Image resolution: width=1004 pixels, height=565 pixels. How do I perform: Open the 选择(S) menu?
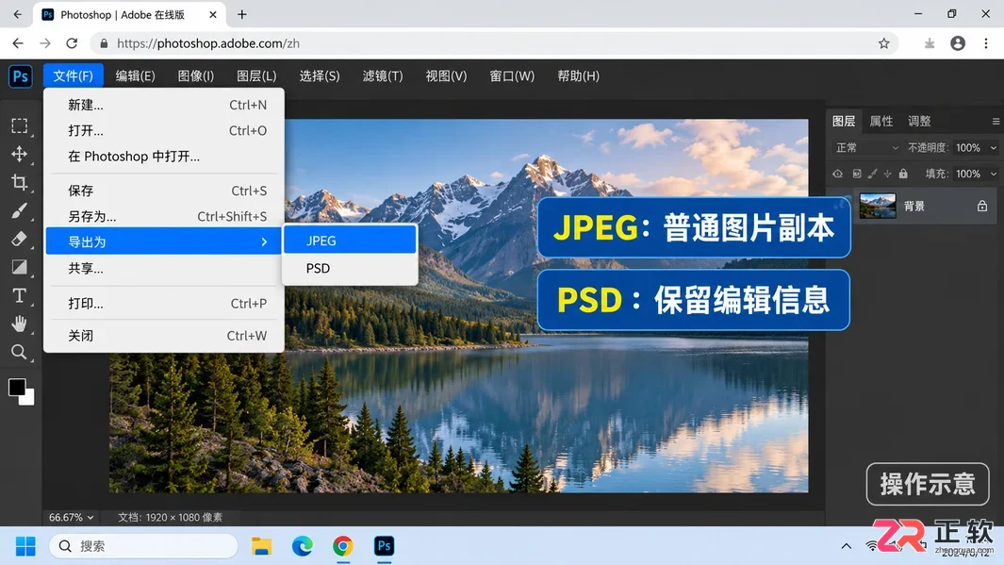[x=320, y=75]
